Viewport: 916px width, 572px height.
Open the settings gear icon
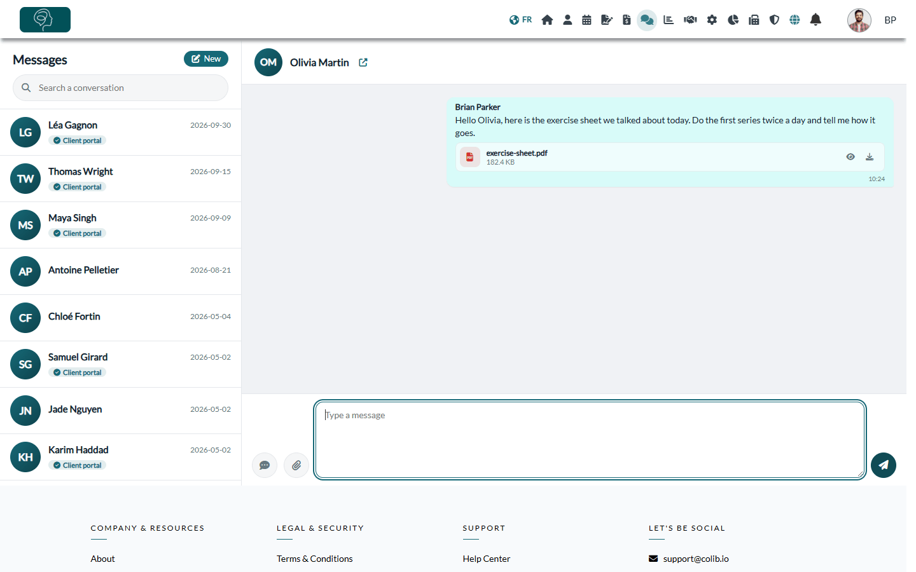pos(712,20)
